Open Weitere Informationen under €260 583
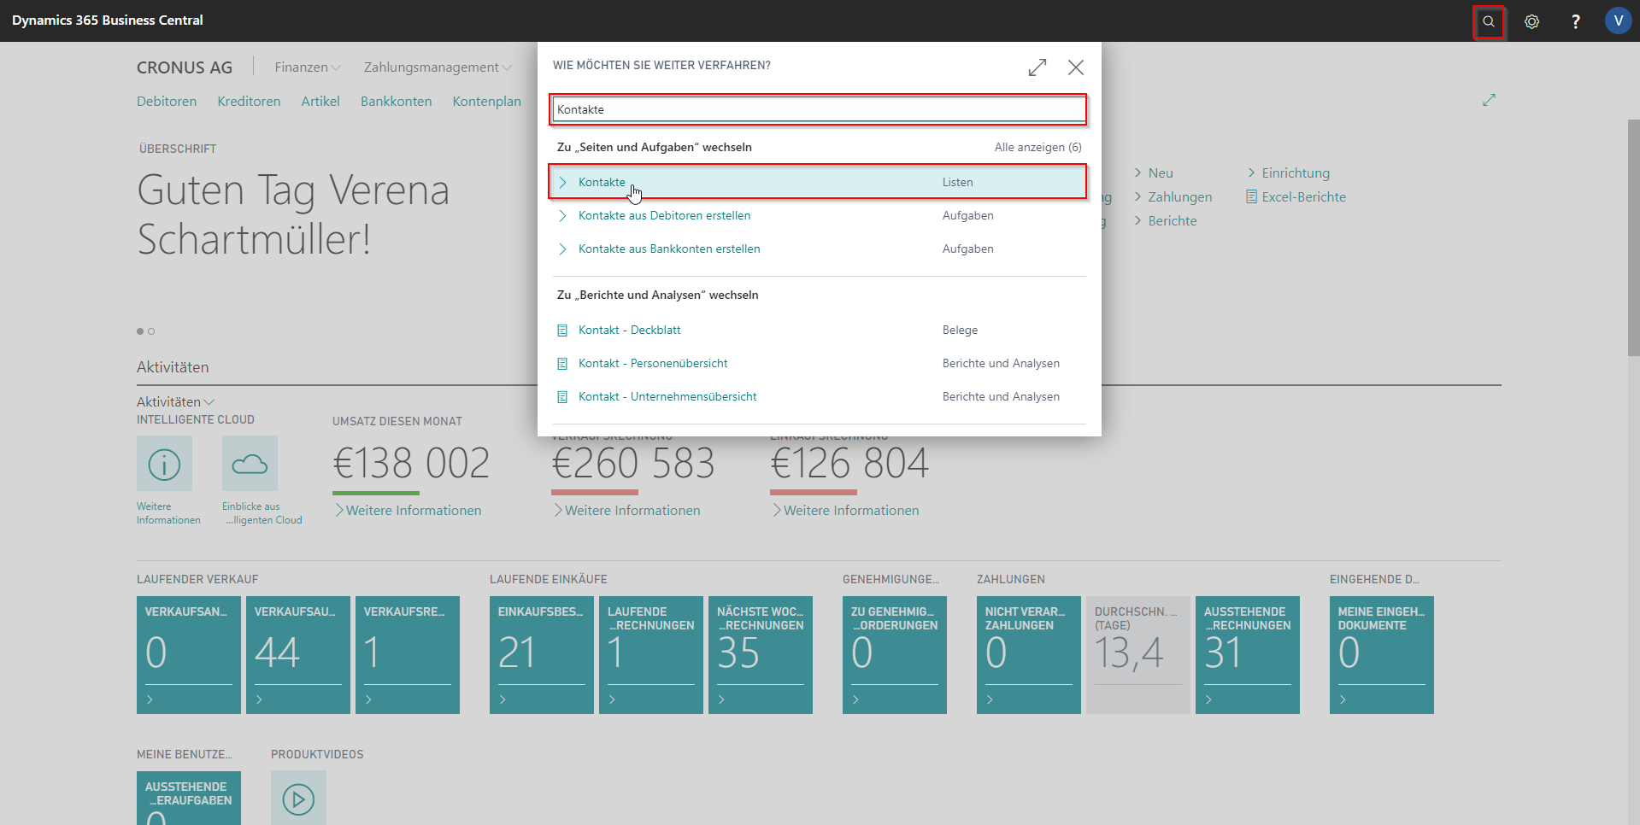Image resolution: width=1640 pixels, height=825 pixels. coord(626,510)
